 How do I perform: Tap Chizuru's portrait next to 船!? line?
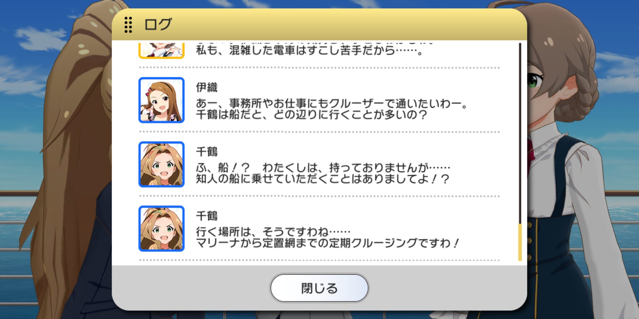(161, 164)
